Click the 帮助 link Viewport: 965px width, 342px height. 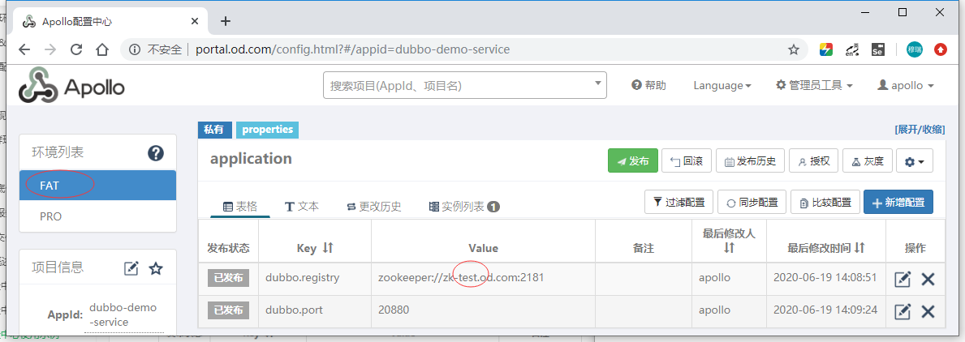click(x=648, y=85)
